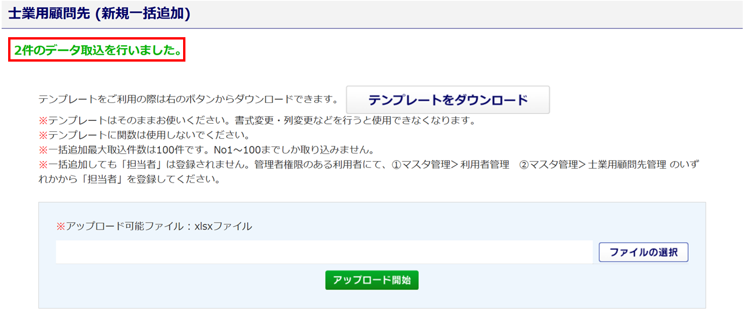The height and width of the screenshot is (322, 744).
Task: Click the 一括追加しても「担当者」は登録されません note
Action: [x=368, y=171]
